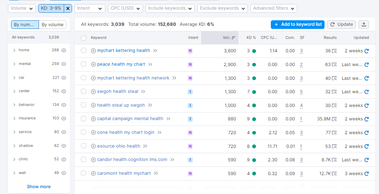Refresh the caromont health mychart row
The width and height of the screenshot is (379, 194).
pyautogui.click(x=367, y=174)
